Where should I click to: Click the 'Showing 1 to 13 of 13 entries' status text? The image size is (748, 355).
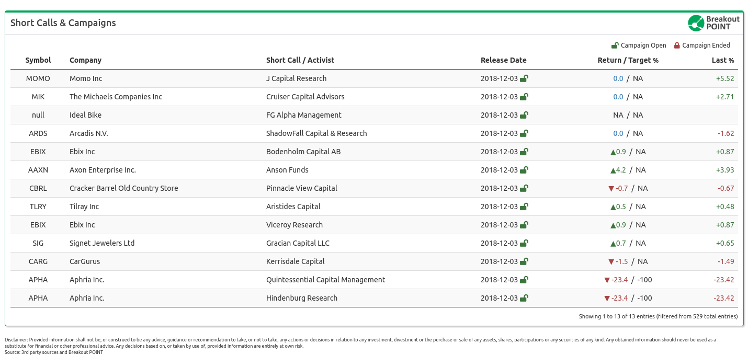[x=658, y=316]
